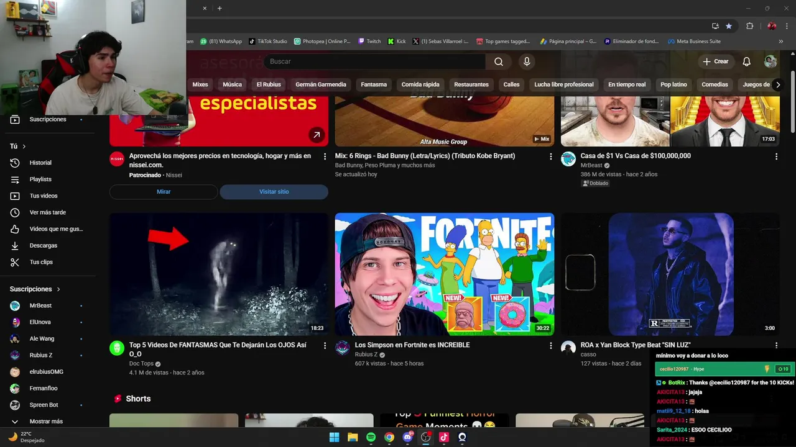Open the YouTube account avatar menu
Viewport: 796px width, 447px height.
(771, 61)
